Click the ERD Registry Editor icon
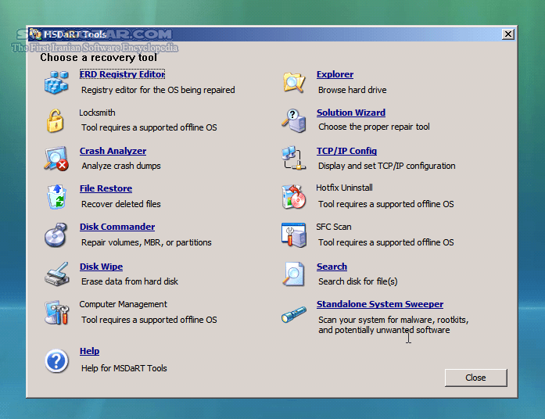 (x=57, y=82)
